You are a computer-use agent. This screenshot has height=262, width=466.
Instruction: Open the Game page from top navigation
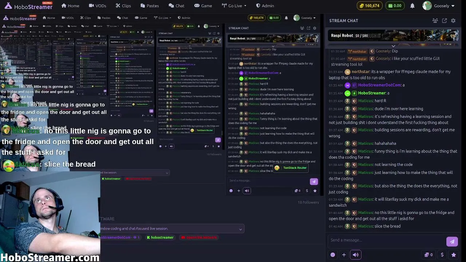pos(203,6)
